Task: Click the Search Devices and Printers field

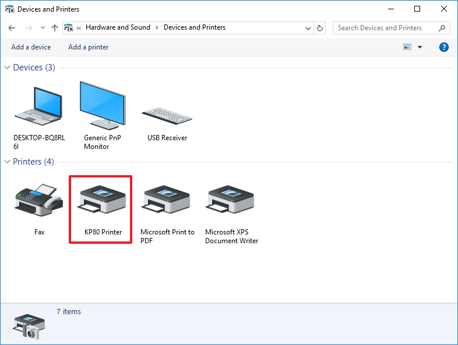Action: [392, 28]
